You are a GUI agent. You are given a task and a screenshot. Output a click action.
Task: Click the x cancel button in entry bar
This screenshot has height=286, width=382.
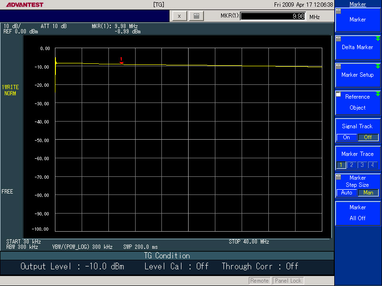179,16
